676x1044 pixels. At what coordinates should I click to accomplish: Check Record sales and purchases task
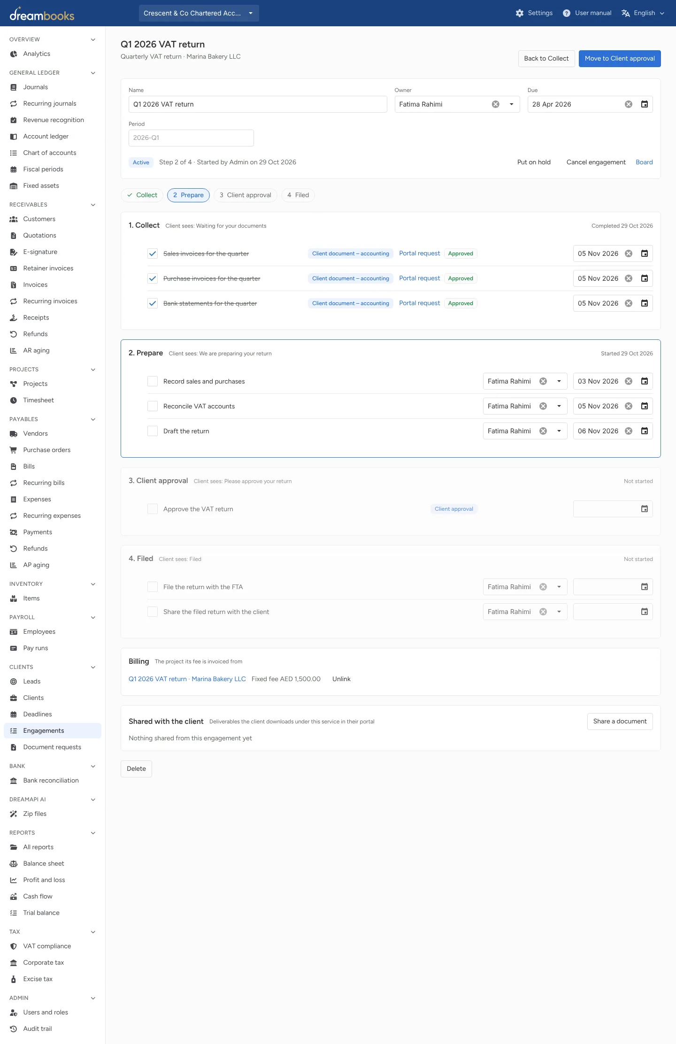tap(153, 381)
